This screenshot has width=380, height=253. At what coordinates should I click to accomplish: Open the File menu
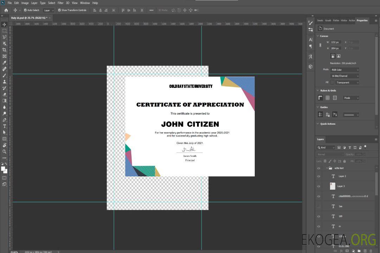pyautogui.click(x=10, y=3)
